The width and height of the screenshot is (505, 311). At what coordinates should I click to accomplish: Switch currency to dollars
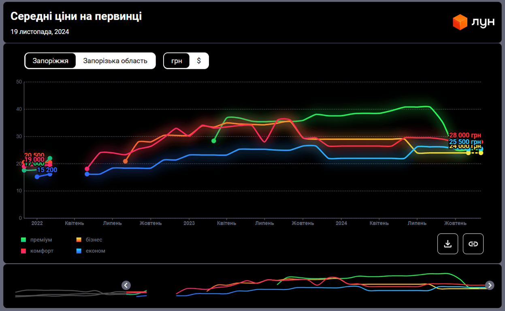click(x=199, y=61)
